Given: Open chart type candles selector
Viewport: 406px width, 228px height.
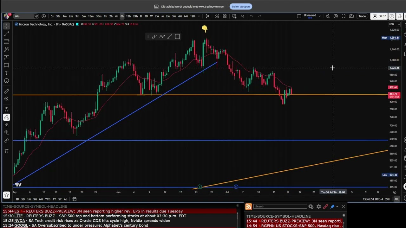Looking at the screenshot, I should point(207,16).
